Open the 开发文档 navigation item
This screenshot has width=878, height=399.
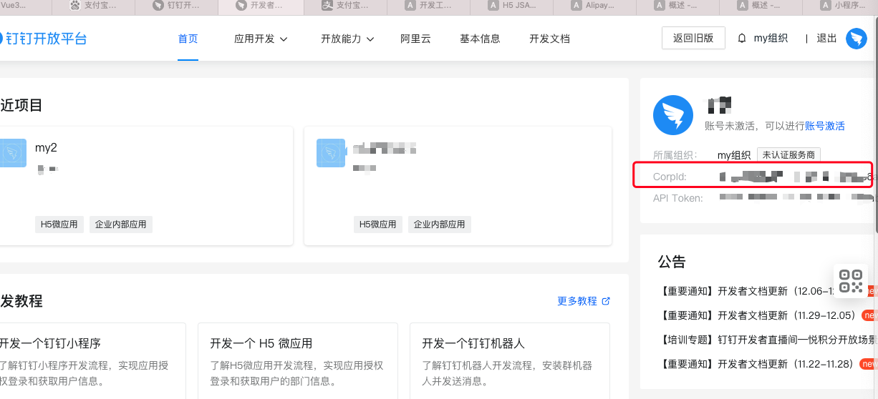(549, 39)
